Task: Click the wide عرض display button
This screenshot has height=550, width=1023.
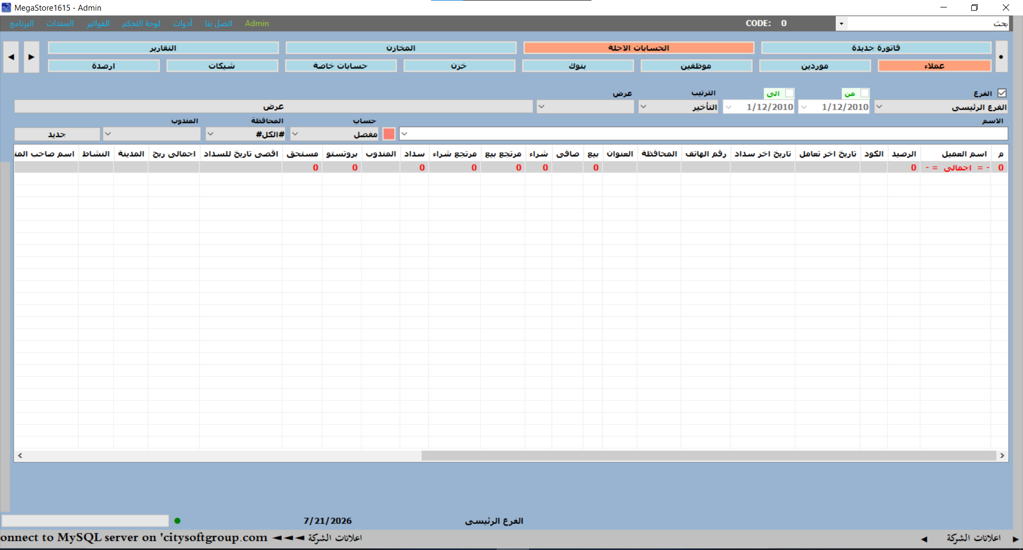Action: 273,106
